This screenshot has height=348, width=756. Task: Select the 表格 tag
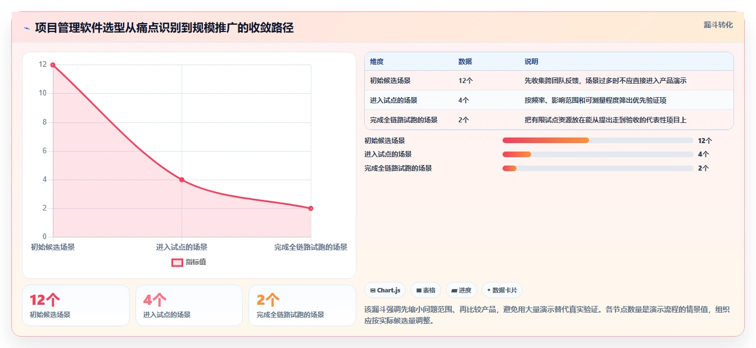tap(426, 290)
